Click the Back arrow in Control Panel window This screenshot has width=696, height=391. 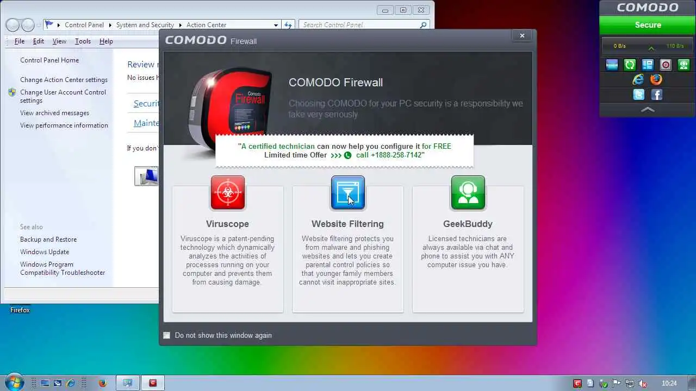[x=13, y=25]
